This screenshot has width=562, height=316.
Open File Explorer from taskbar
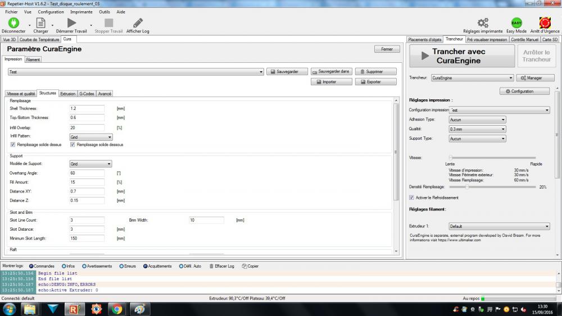30,309
